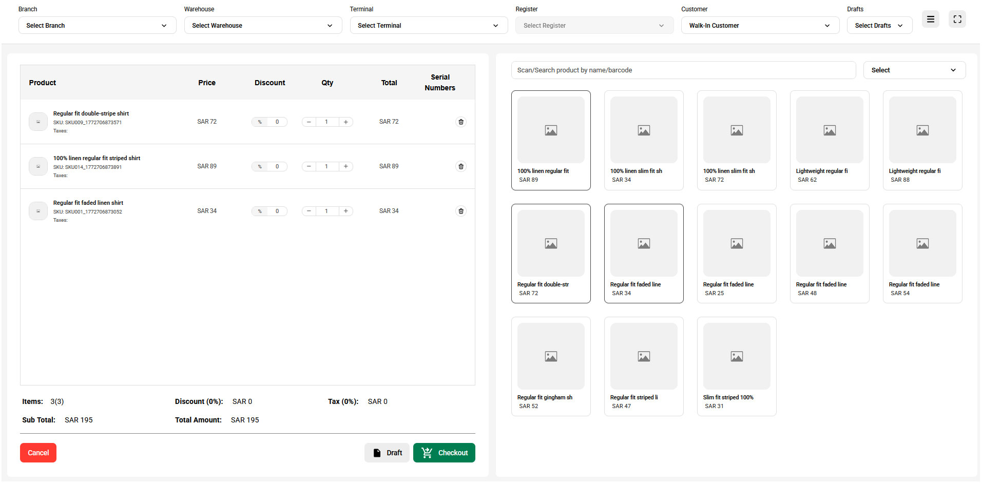Click the red Cancel button
This screenshot has width=982, height=483.
click(38, 453)
